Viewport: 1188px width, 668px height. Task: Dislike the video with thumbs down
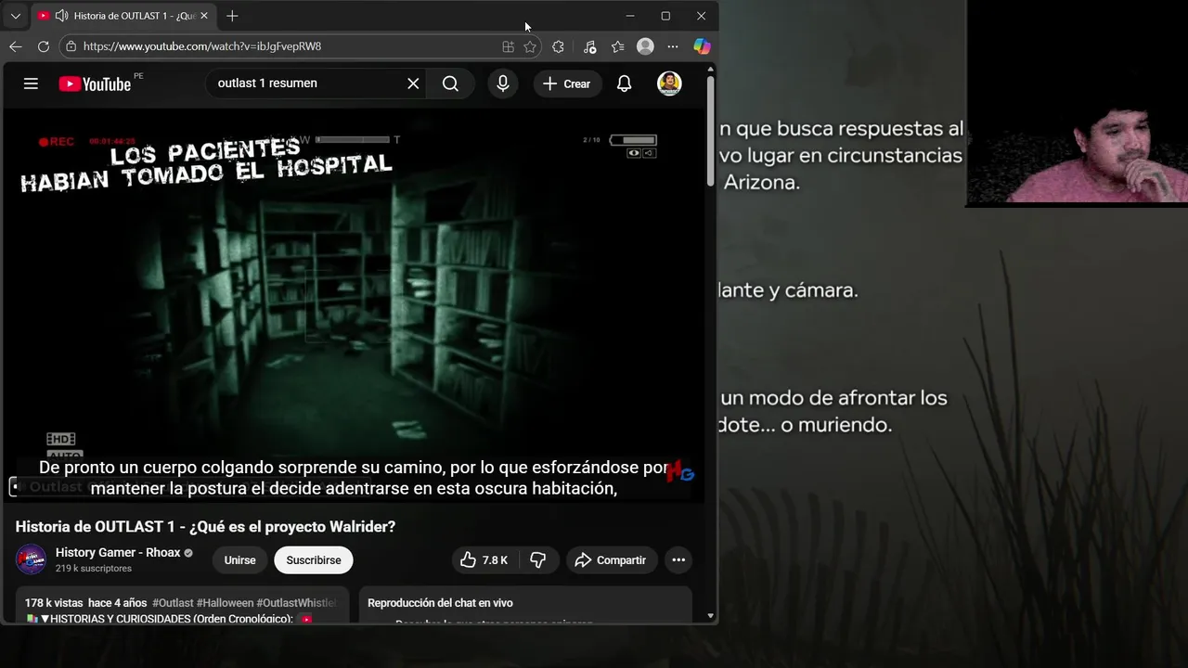point(538,560)
